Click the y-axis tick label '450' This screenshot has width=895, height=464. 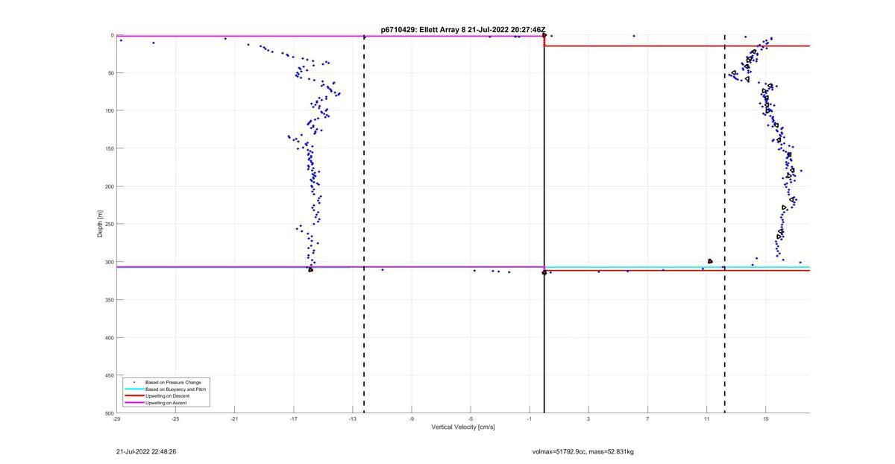109,375
